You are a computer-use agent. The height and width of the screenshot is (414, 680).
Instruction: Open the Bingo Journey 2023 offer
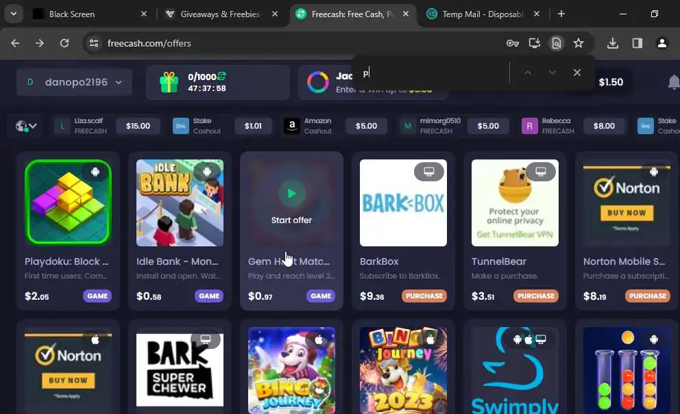[403, 370]
